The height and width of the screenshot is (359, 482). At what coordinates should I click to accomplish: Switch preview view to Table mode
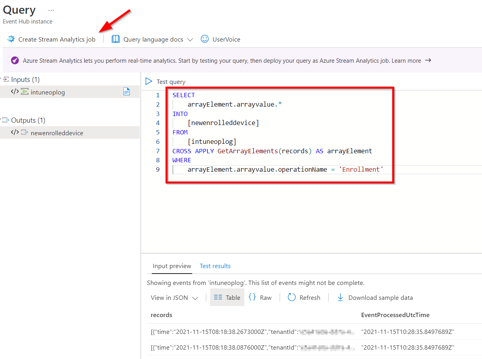pos(227,297)
